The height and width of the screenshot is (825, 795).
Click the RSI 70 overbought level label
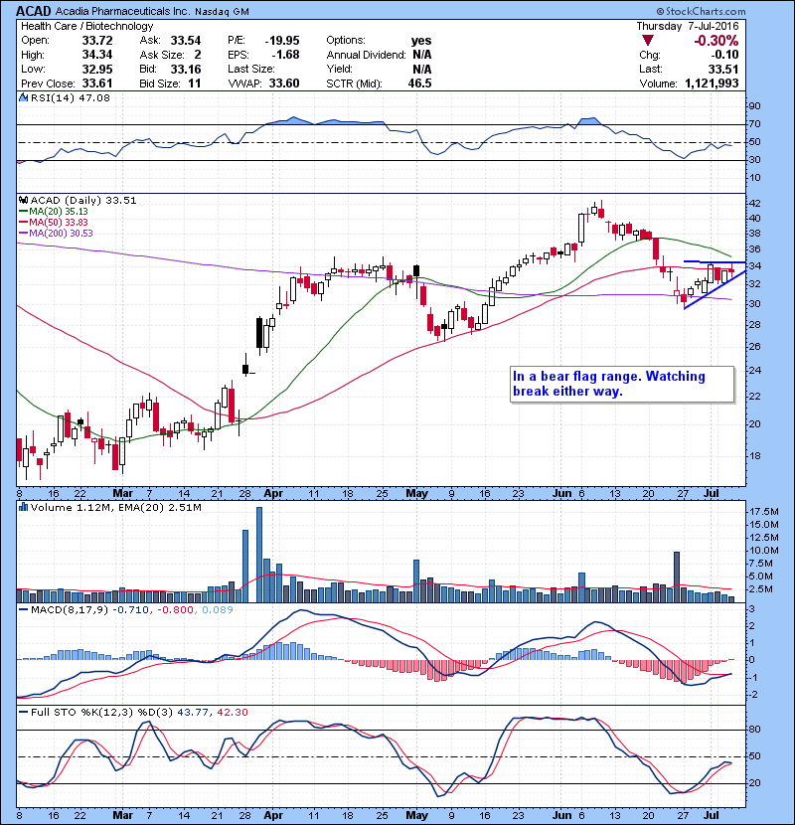[x=754, y=124]
